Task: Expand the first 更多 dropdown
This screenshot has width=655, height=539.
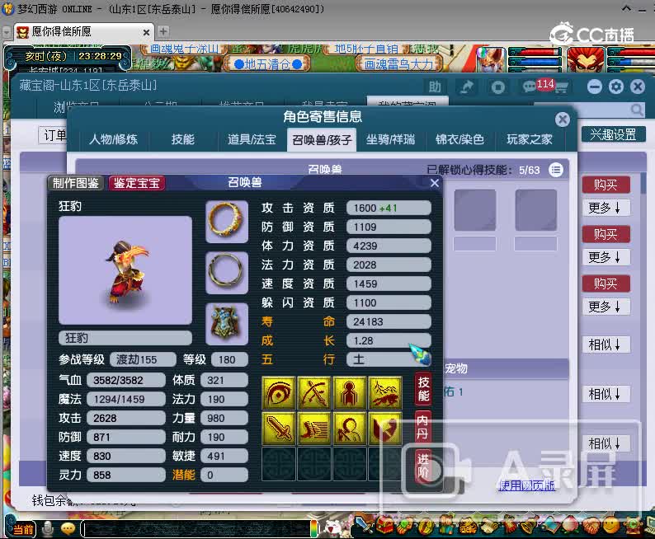Action: point(606,208)
